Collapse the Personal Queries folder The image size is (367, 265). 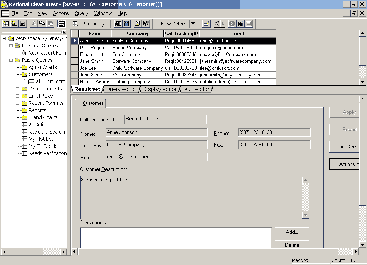[11, 46]
